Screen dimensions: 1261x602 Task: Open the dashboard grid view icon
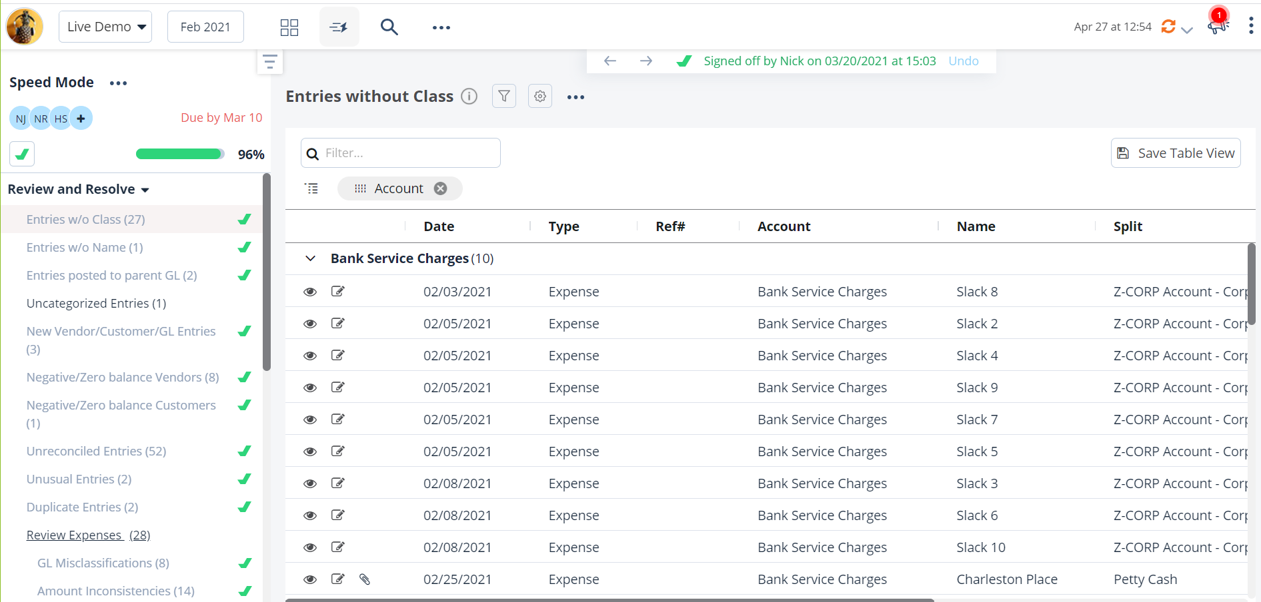[x=289, y=27]
